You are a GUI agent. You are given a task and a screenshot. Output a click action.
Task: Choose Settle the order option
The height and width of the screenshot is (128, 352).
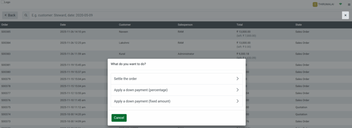(x=176, y=79)
